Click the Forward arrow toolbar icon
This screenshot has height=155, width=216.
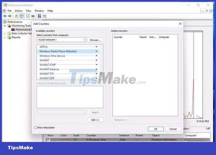pyautogui.click(x=9, y=16)
